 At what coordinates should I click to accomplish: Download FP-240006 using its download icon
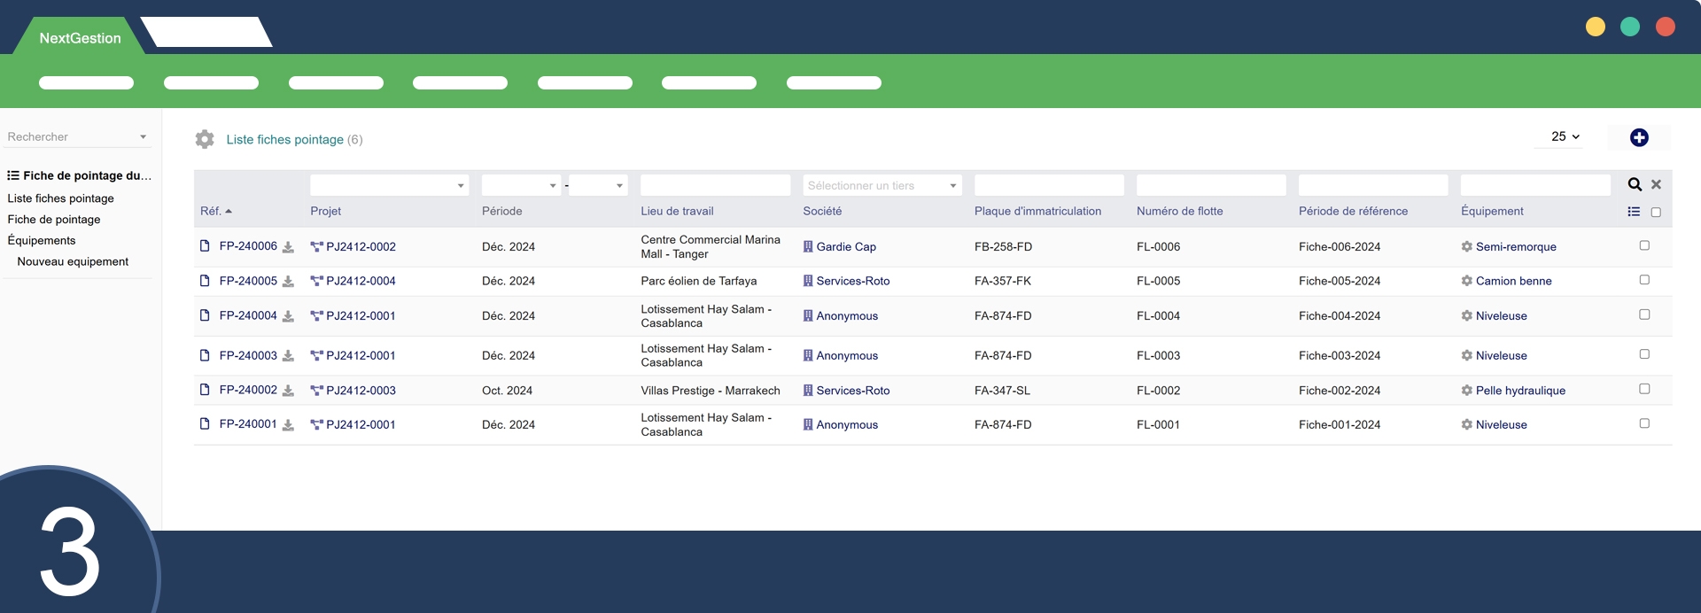[288, 247]
